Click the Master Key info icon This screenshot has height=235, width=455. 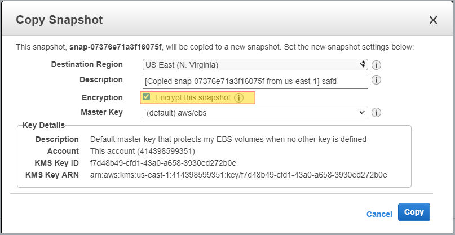(x=376, y=112)
